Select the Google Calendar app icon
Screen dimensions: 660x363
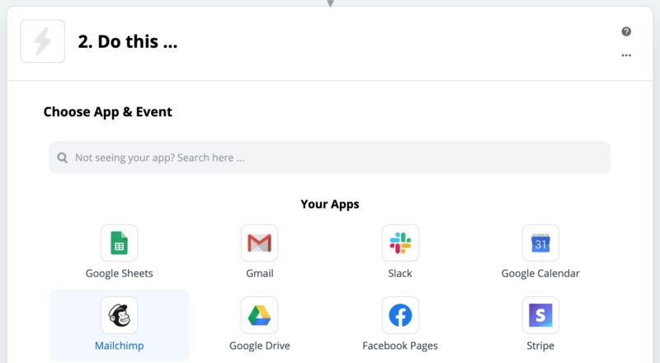pyautogui.click(x=540, y=243)
